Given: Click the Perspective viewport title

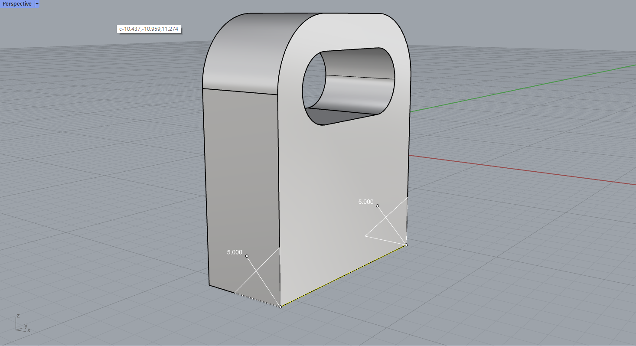Looking at the screenshot, I should click(17, 4).
